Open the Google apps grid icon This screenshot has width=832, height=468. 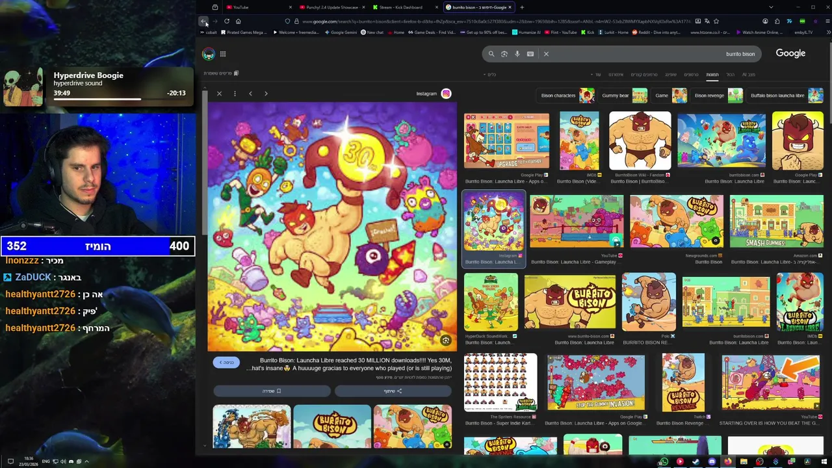(x=223, y=54)
